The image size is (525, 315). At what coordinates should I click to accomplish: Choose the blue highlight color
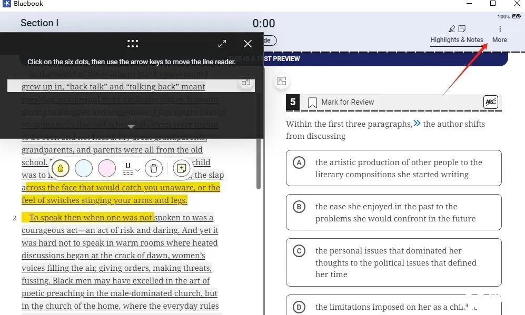[84, 168]
